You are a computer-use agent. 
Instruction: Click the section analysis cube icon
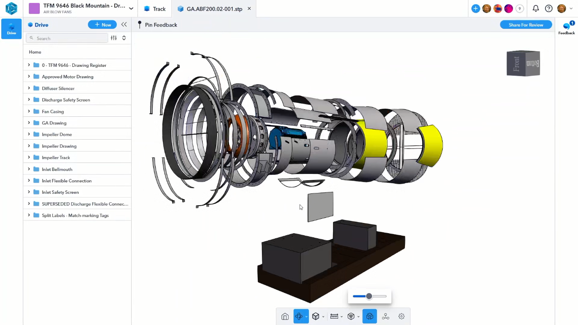[351, 316]
